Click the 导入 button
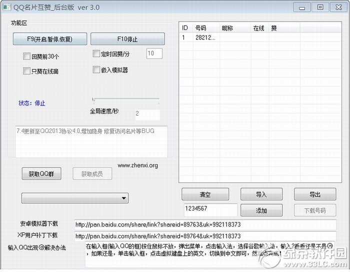This screenshot has height=274, width=350. (261, 194)
